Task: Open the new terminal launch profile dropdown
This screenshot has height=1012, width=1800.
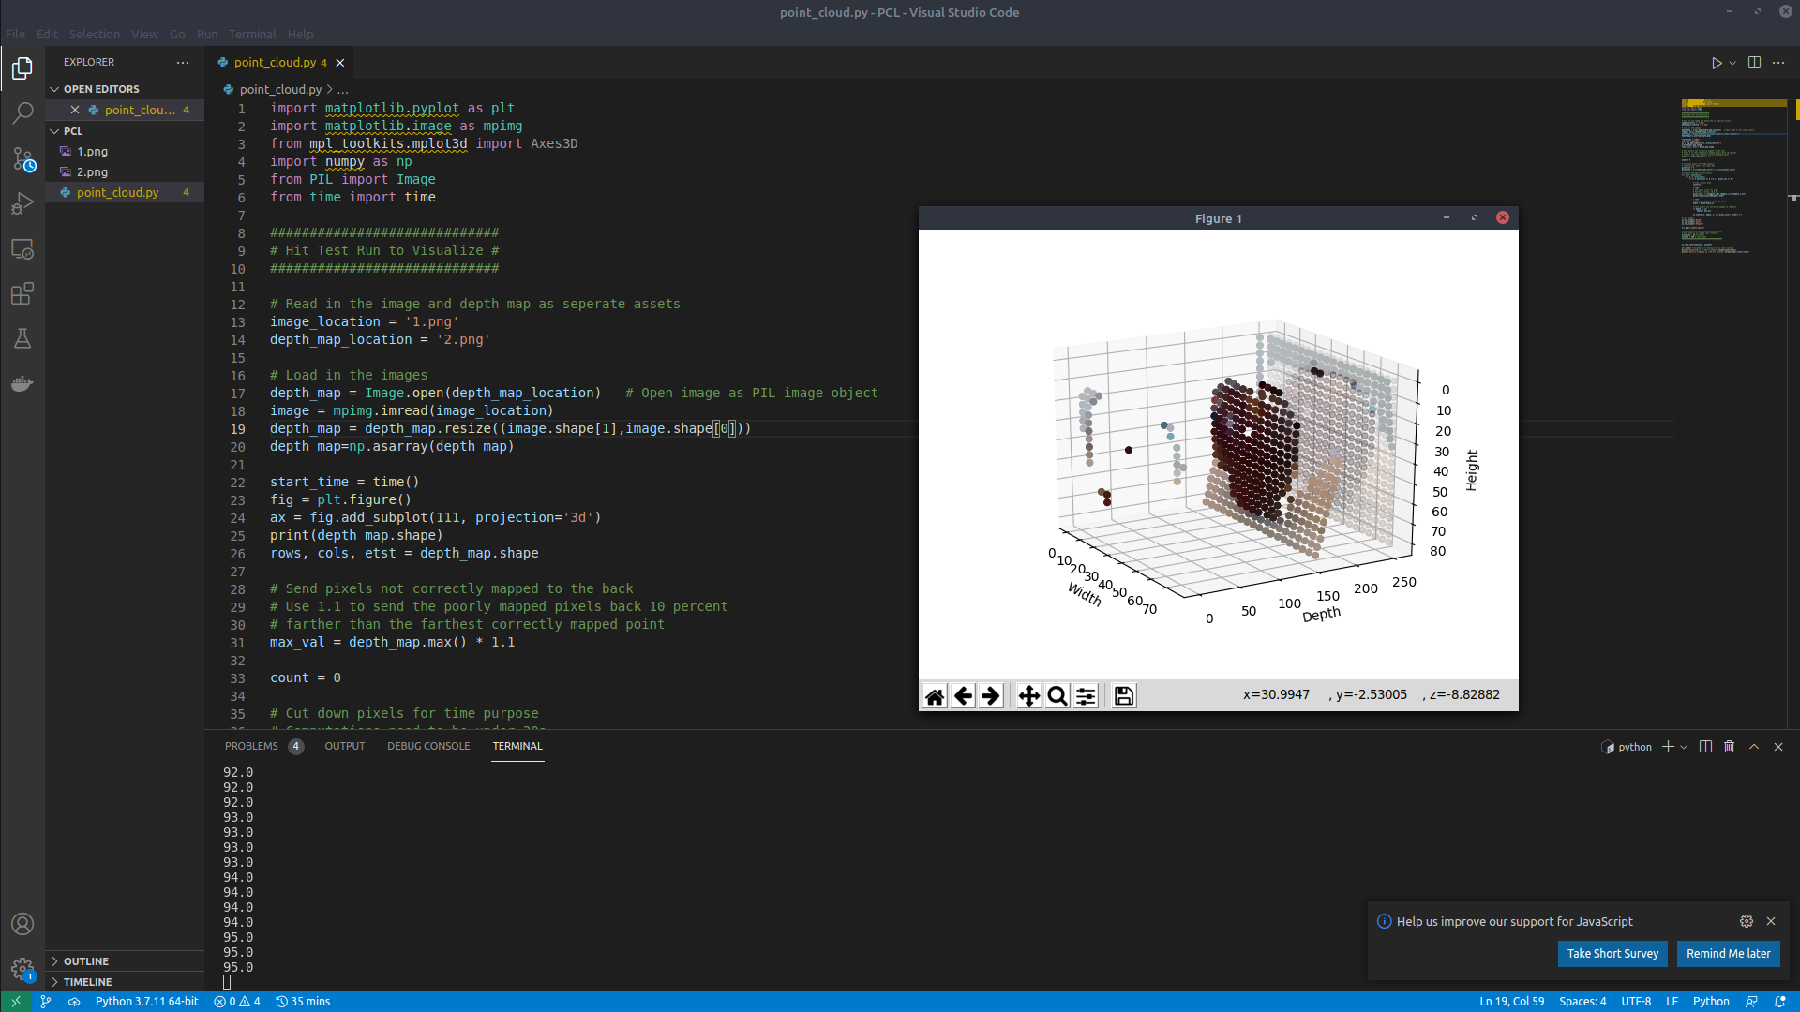Action: tap(1684, 747)
